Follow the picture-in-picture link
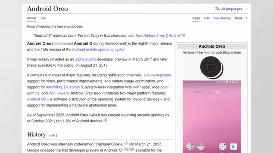Viewport: 273px width, 153px height. [157, 75]
